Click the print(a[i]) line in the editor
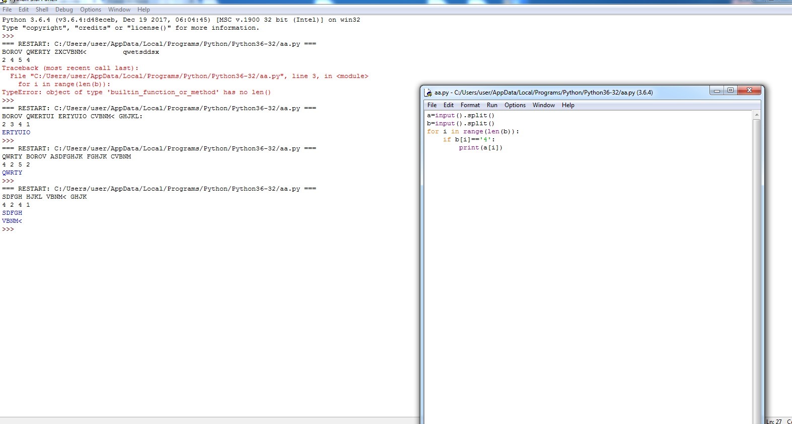Image resolution: width=792 pixels, height=424 pixels. [x=480, y=148]
